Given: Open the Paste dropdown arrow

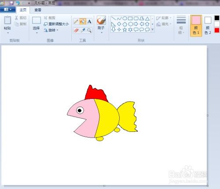Looking at the screenshot, I should [7, 33].
